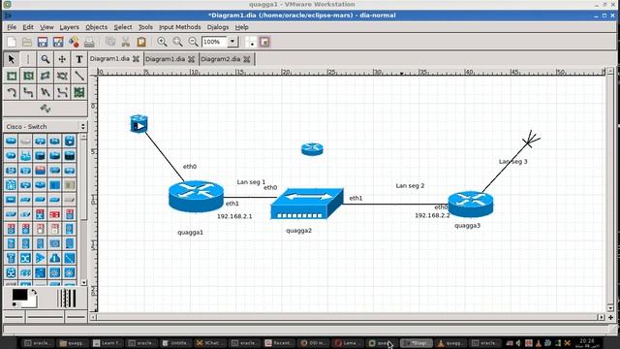Select the Text T tool
This screenshot has width=620, height=349.
coord(79,59)
